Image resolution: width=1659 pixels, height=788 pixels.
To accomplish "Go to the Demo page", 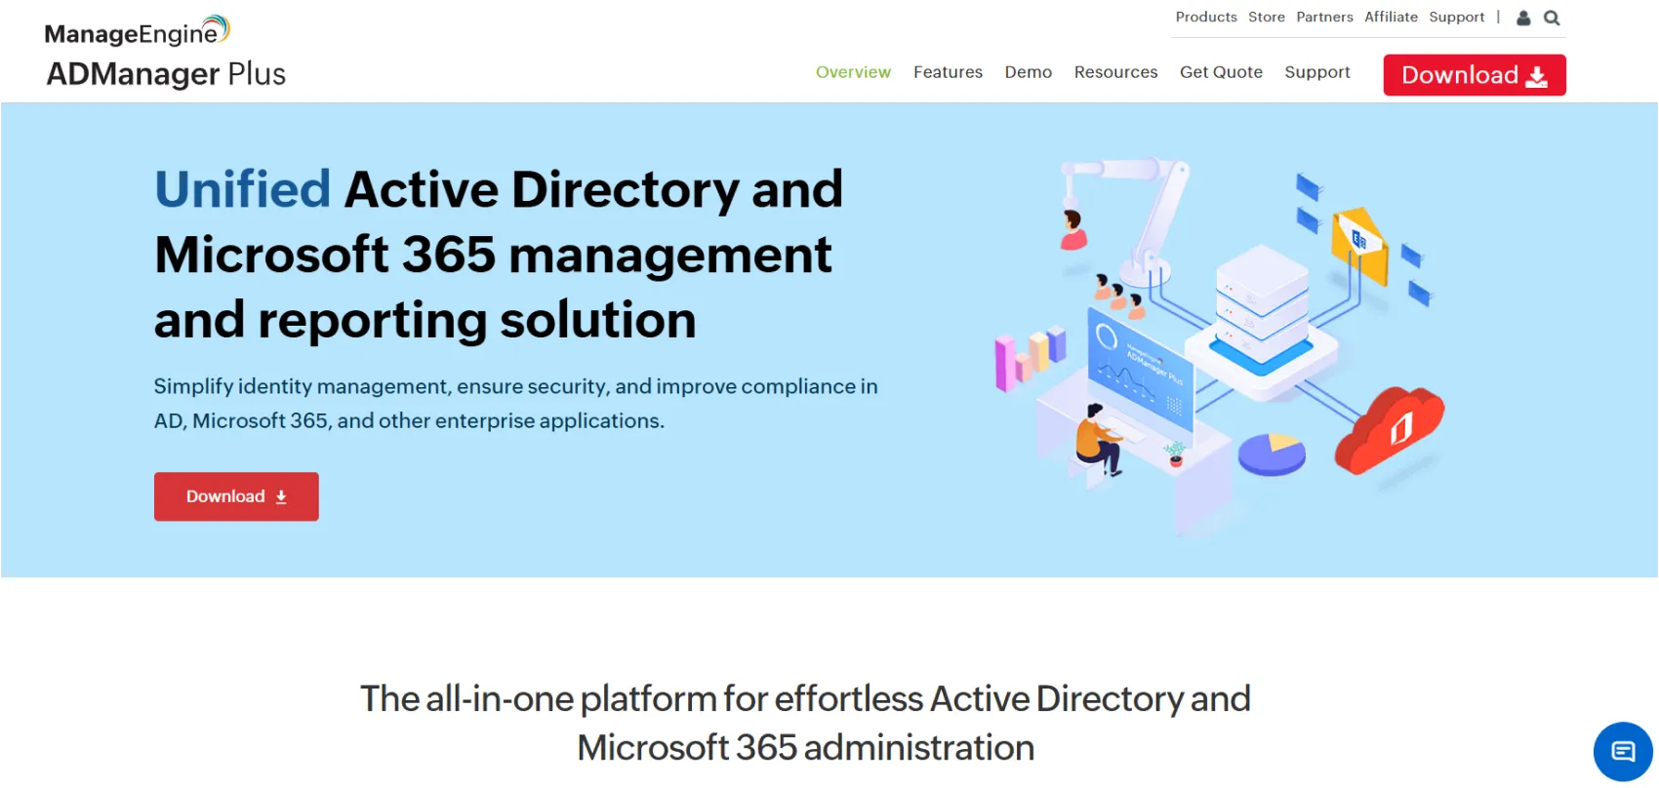I will (x=1029, y=72).
